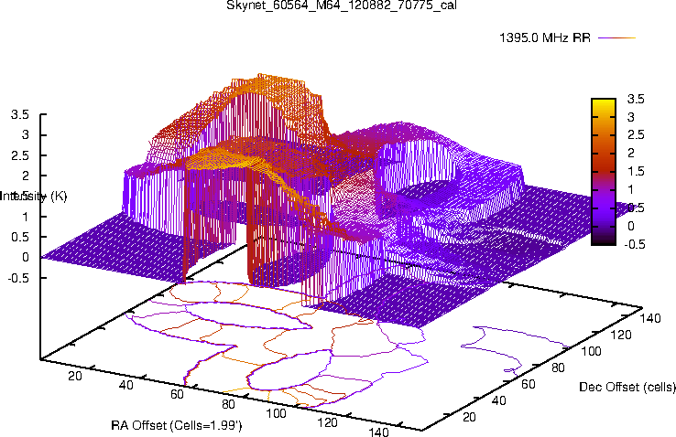Viewport: 676px width, 437px height.
Task: Click the Intensity (K) axis label
Action: click(x=34, y=197)
